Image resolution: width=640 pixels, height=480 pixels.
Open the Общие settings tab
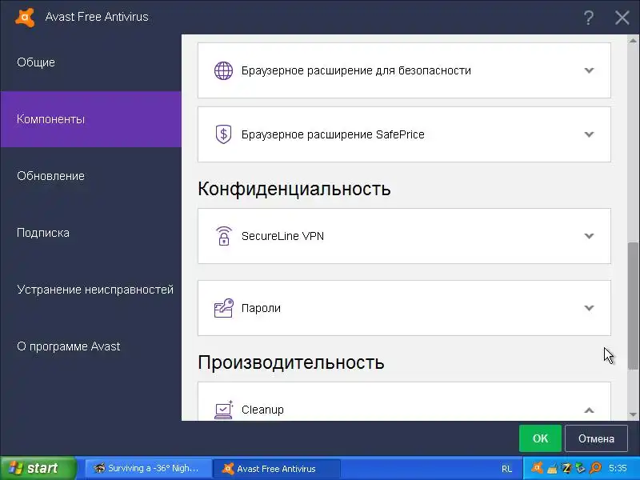(x=90, y=62)
